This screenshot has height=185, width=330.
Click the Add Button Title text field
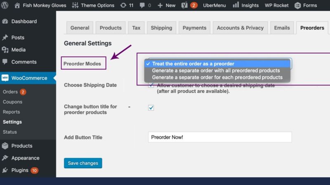tap(220, 137)
